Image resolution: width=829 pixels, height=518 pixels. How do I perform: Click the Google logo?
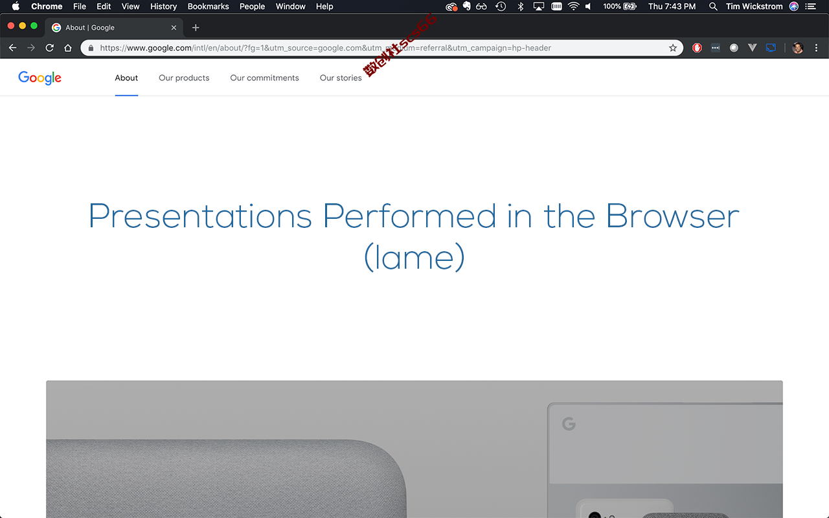[x=40, y=78]
